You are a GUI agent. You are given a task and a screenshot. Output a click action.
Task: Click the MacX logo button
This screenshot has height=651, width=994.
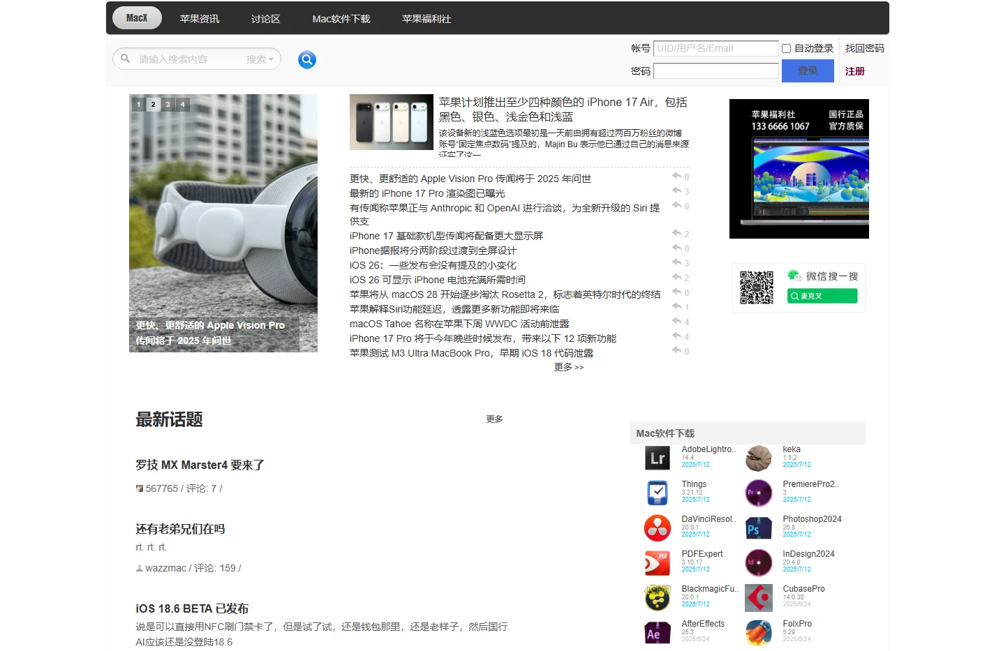pyautogui.click(x=137, y=18)
